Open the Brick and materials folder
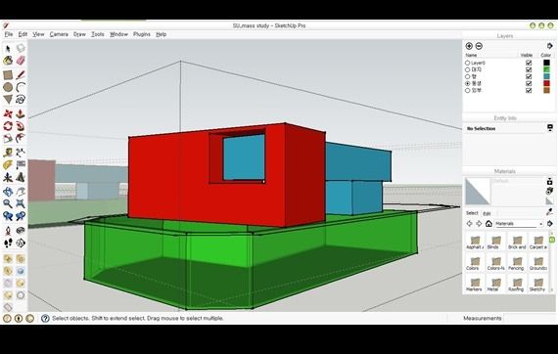The image size is (558, 354). (517, 243)
